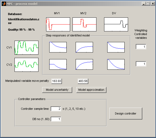156x138 pixels.
Task: Select MV1 to CV2 step response plot
Action: pos(58,64)
